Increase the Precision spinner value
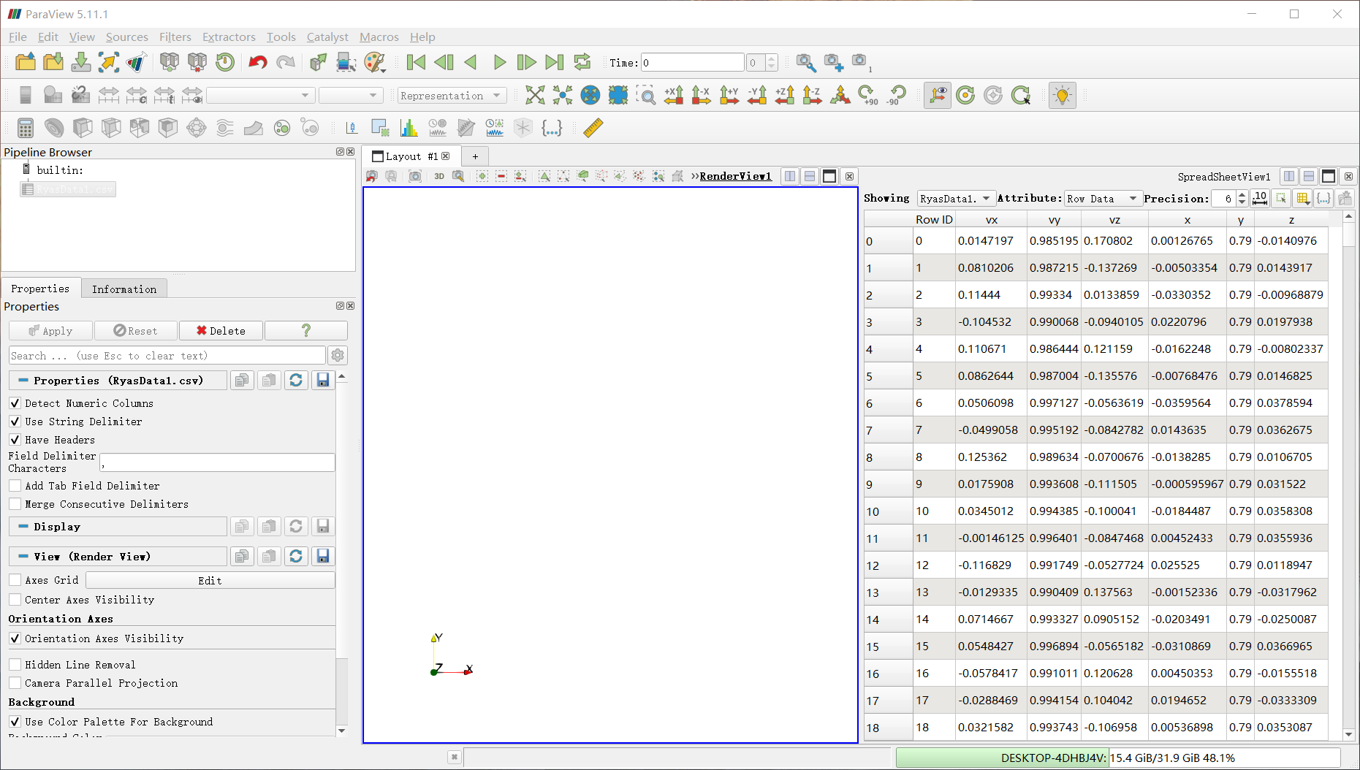1360x770 pixels. [1242, 194]
